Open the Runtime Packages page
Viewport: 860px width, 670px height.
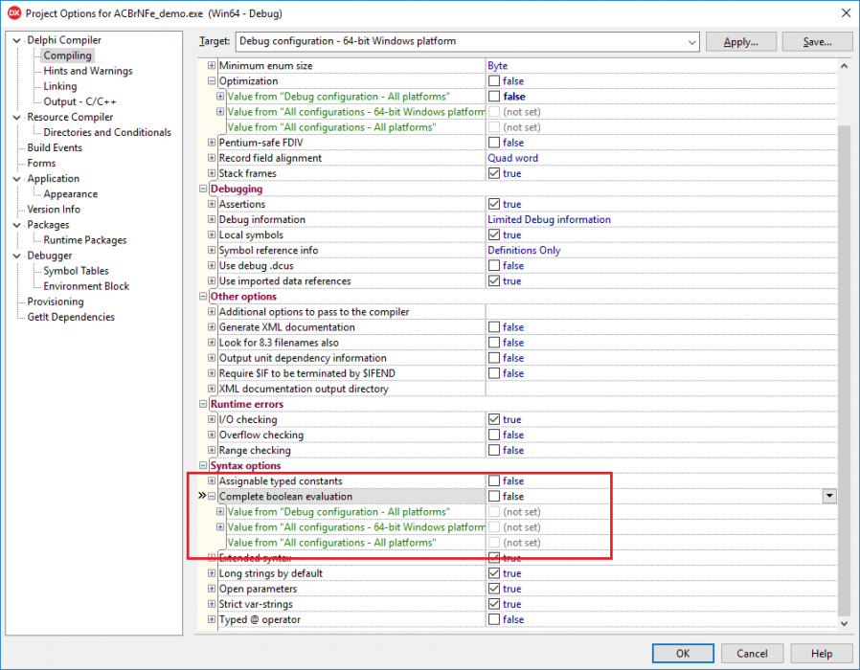click(x=85, y=240)
